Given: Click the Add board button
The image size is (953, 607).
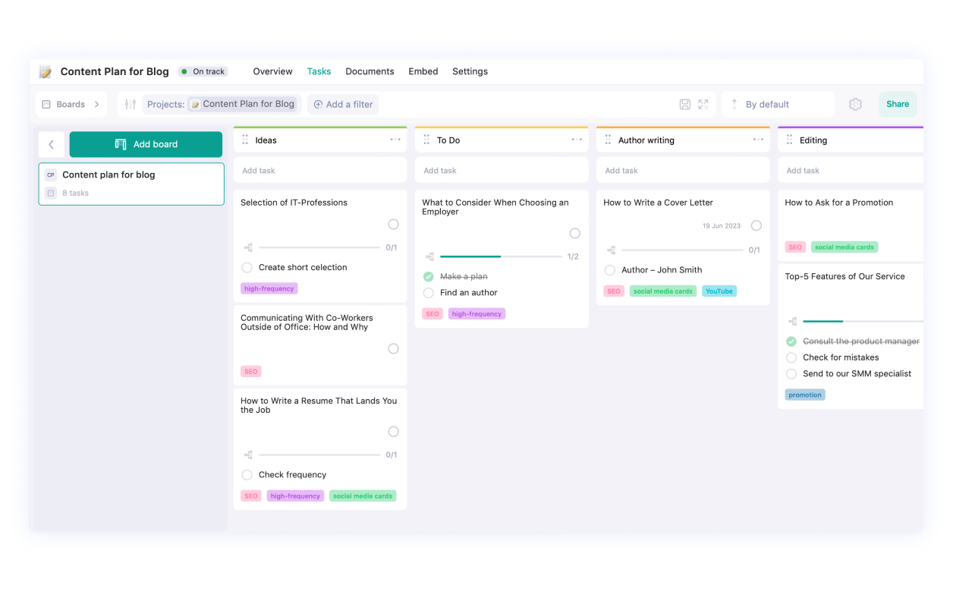Looking at the screenshot, I should pyautogui.click(x=146, y=143).
